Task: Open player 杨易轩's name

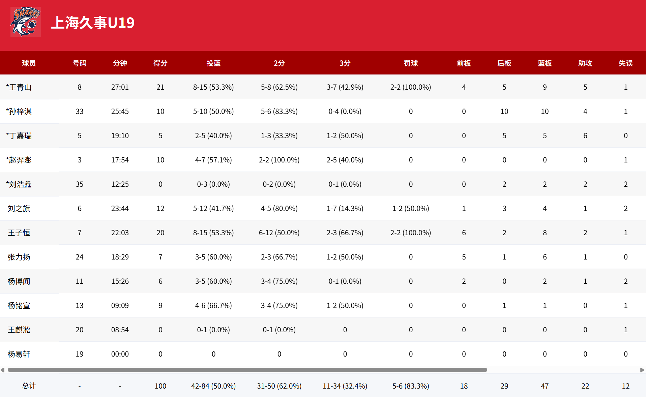Action: point(19,354)
